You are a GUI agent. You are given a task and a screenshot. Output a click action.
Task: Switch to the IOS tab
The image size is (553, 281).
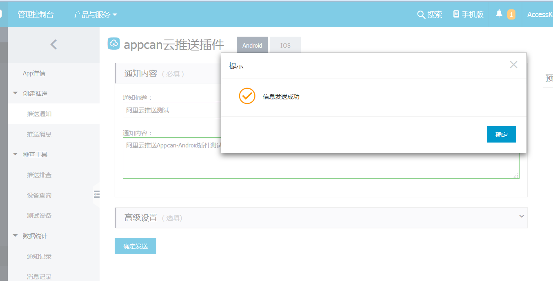point(285,45)
